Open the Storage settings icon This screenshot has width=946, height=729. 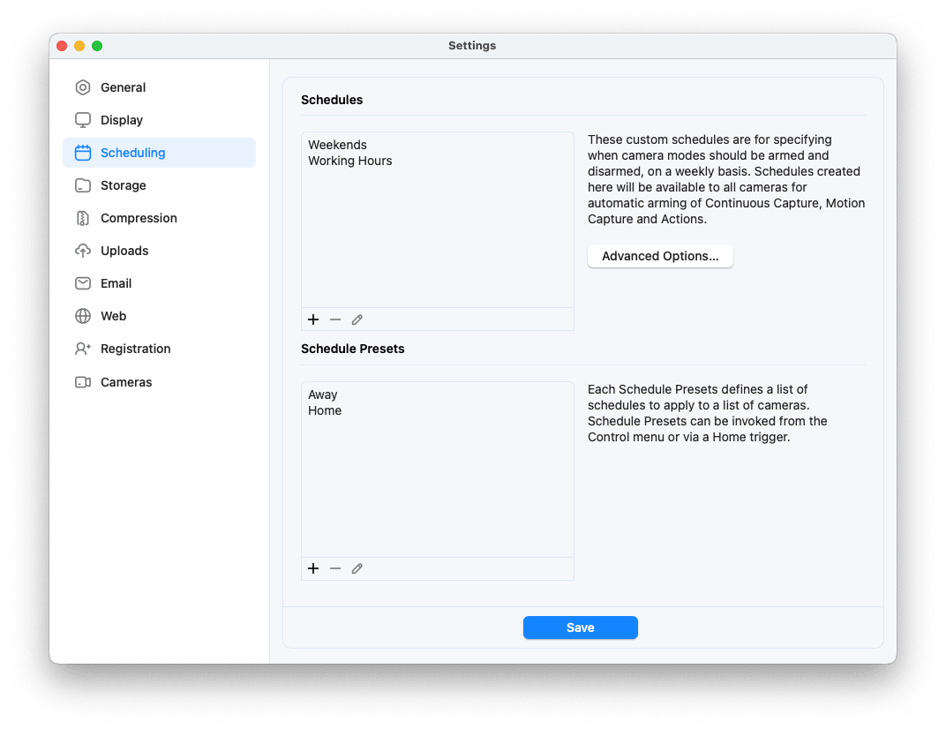[82, 185]
